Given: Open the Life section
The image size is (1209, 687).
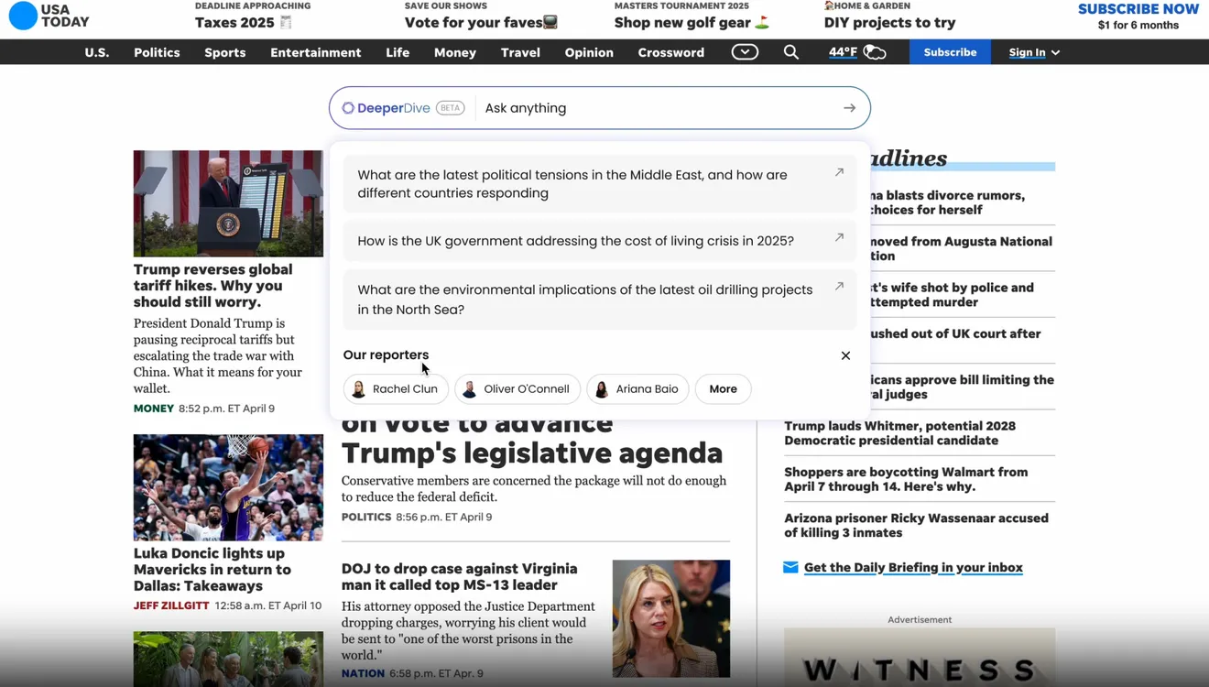Looking at the screenshot, I should pos(398,52).
